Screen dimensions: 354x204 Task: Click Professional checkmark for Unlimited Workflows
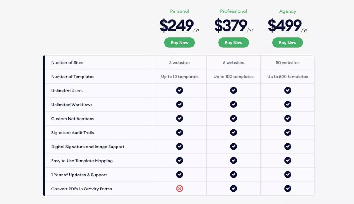point(234,105)
